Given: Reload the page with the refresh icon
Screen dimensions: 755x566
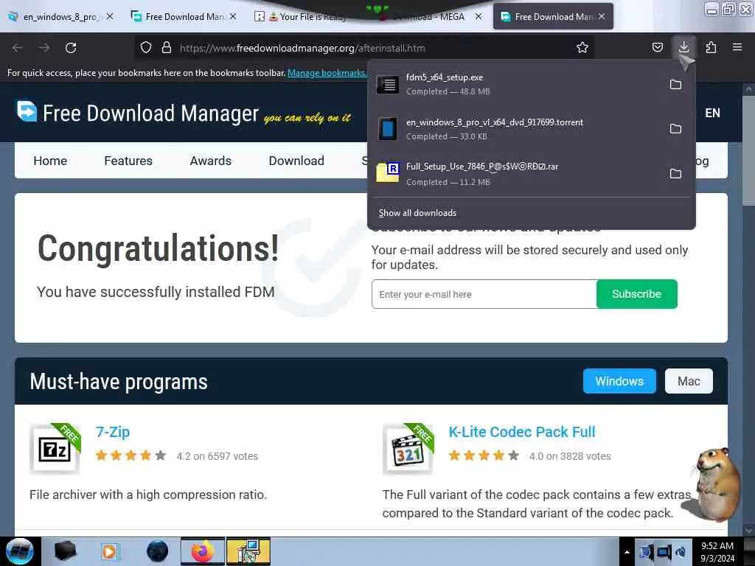Looking at the screenshot, I should pos(71,48).
